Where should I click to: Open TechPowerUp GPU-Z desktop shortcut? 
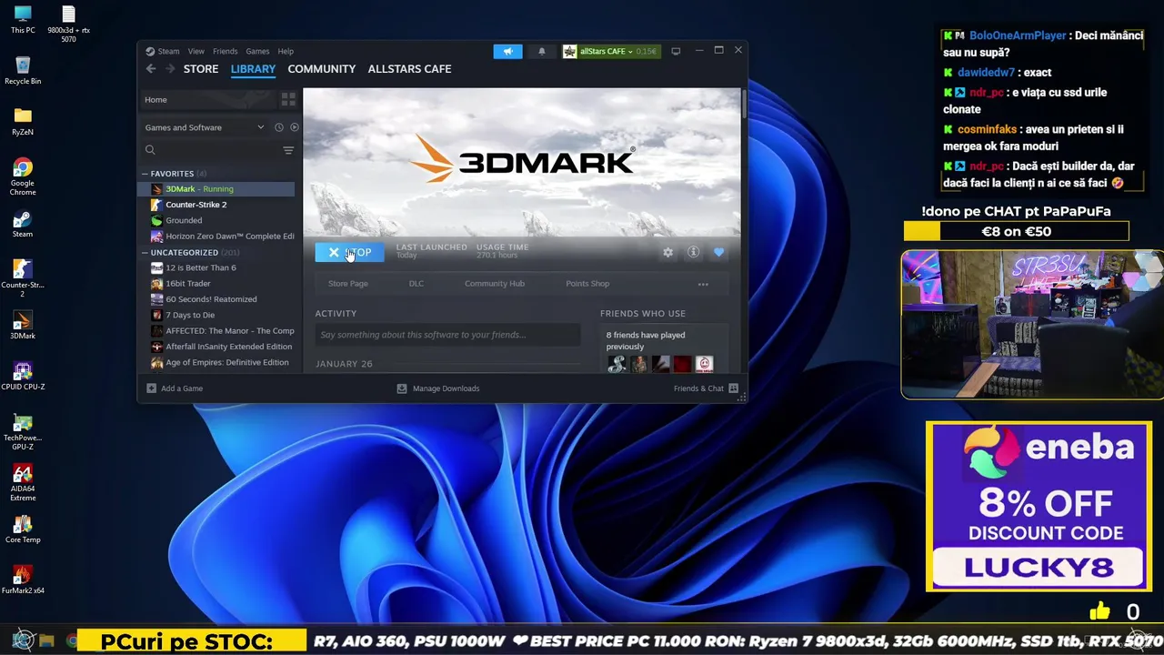point(23,431)
